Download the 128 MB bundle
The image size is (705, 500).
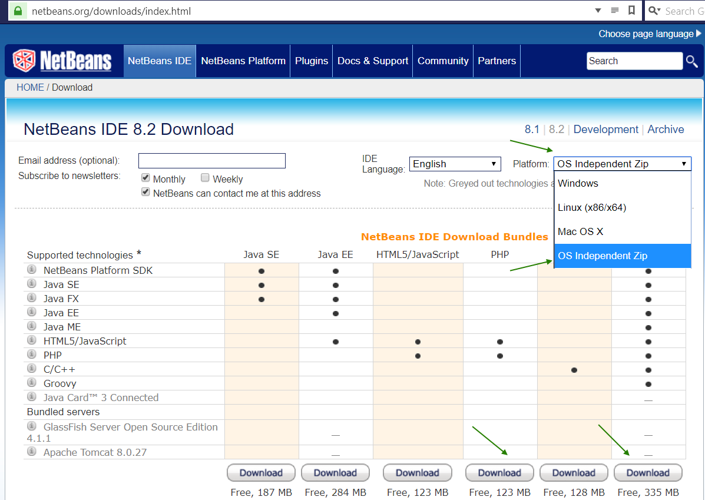coord(574,472)
